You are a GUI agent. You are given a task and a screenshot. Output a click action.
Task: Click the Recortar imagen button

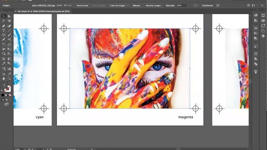tap(153, 5)
